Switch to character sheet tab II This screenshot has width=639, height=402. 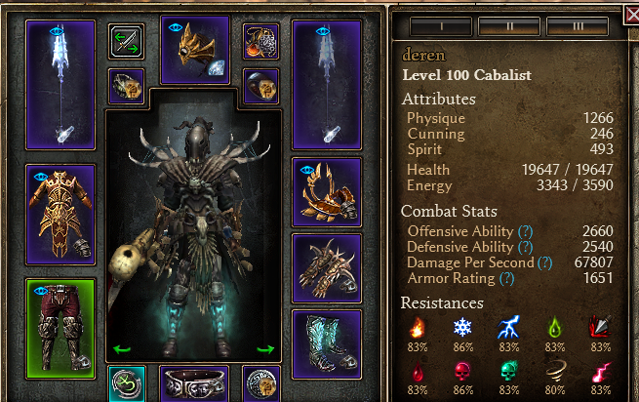[x=509, y=26]
